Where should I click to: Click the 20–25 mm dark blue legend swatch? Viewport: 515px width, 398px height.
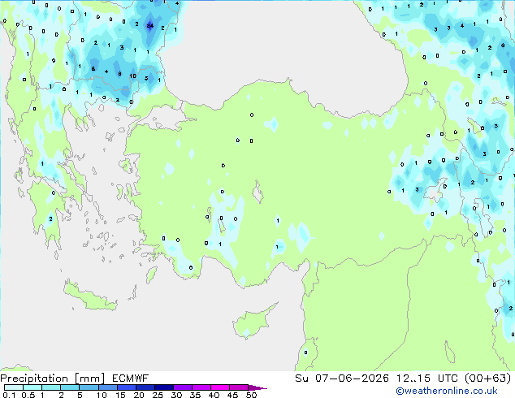tap(145, 387)
